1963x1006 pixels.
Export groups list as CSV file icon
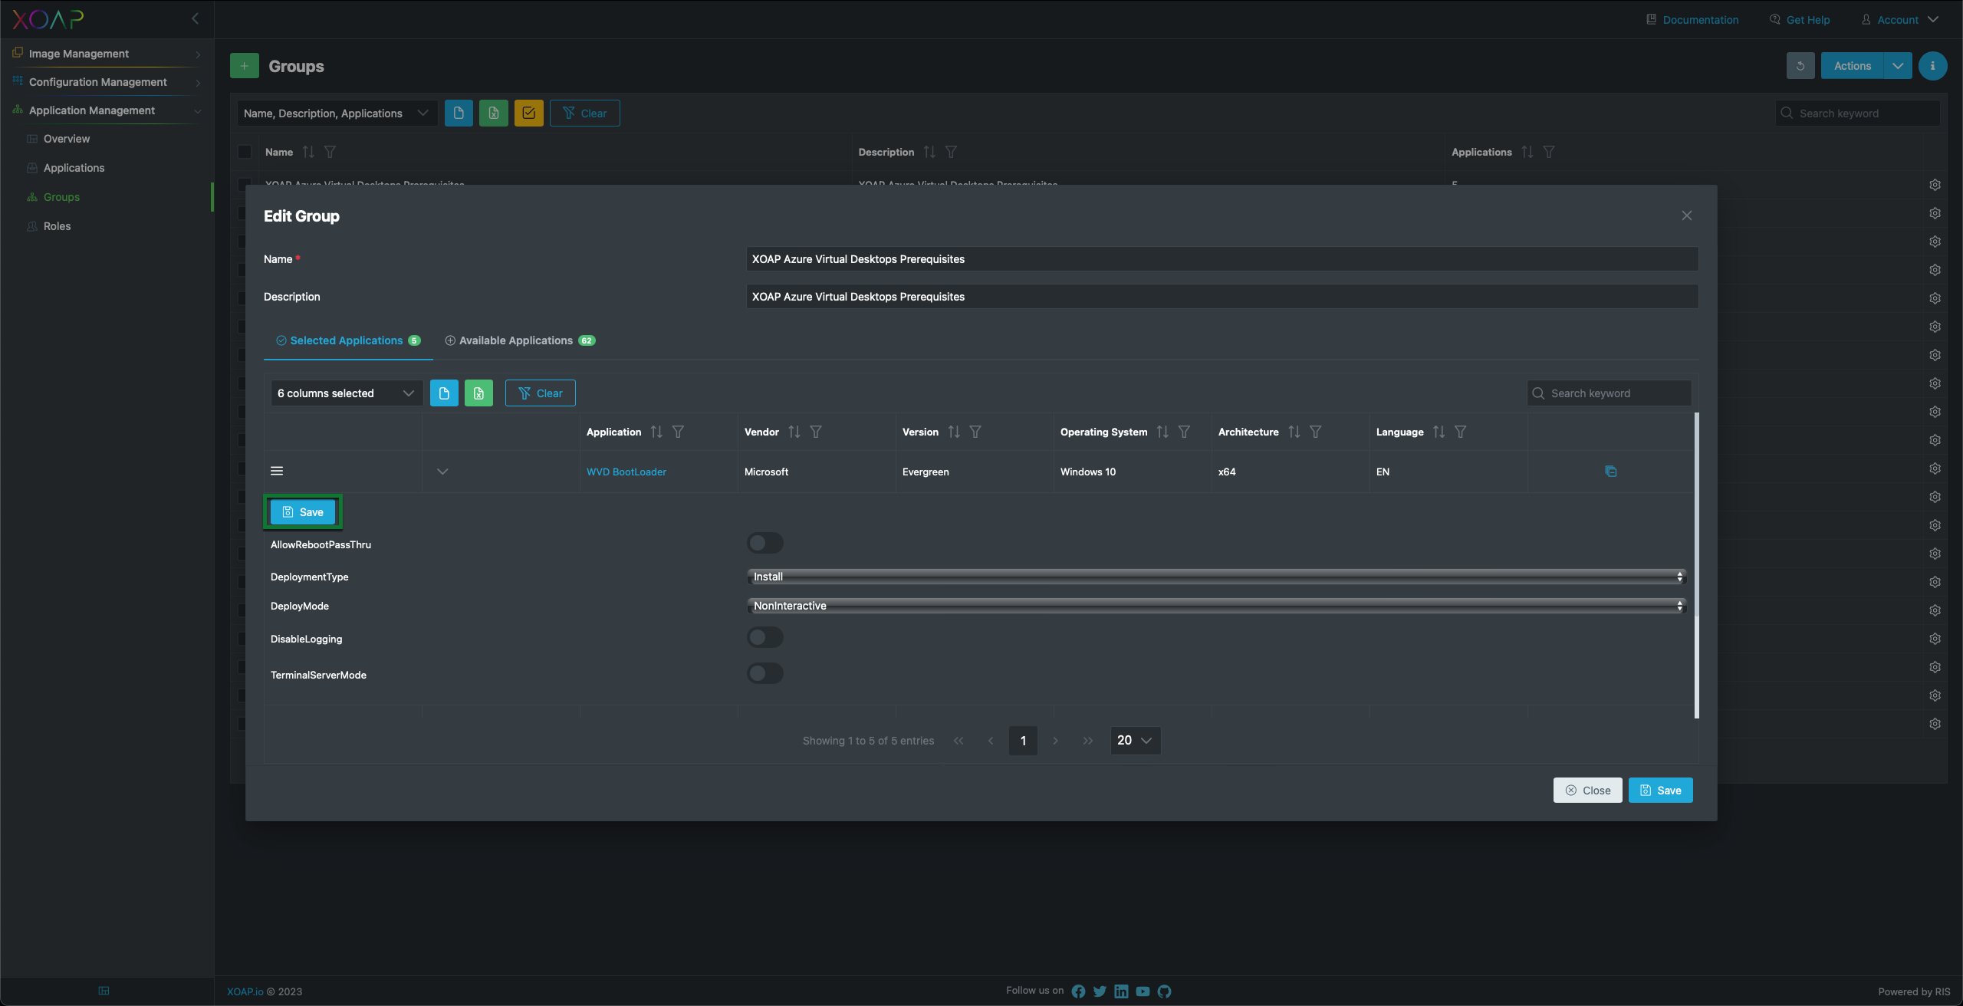(x=459, y=113)
